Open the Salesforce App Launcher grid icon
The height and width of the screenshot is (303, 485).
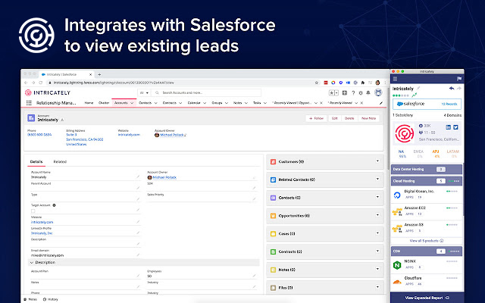pos(29,102)
